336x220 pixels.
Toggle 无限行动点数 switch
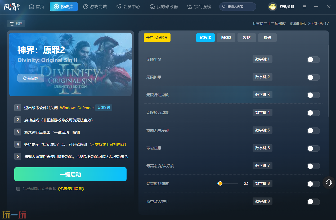click(x=313, y=95)
